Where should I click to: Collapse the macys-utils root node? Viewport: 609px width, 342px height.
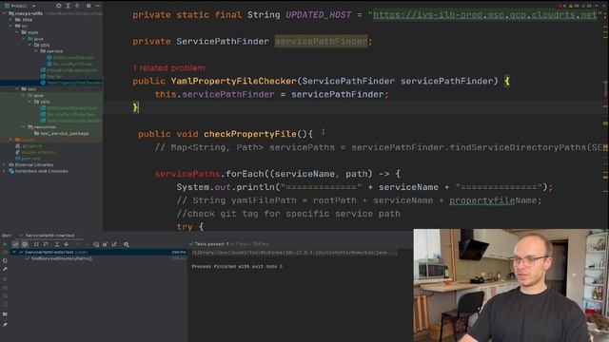tap(5, 13)
